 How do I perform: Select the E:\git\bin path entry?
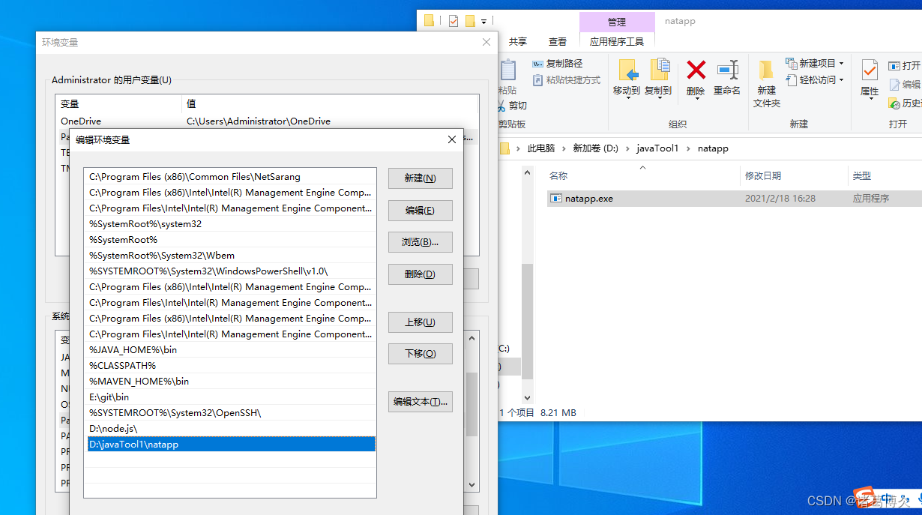pos(230,397)
